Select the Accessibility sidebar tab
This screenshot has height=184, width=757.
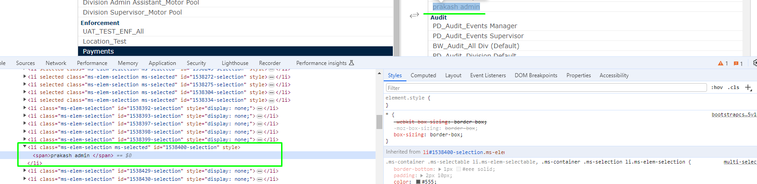click(x=614, y=75)
